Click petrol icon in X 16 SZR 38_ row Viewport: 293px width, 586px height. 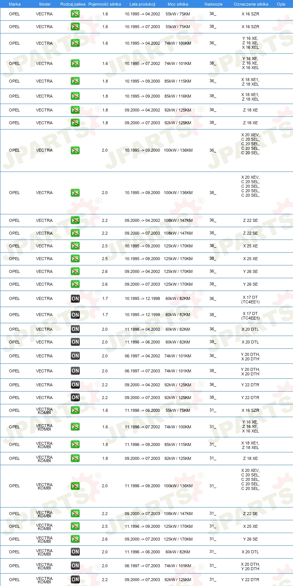75,27
